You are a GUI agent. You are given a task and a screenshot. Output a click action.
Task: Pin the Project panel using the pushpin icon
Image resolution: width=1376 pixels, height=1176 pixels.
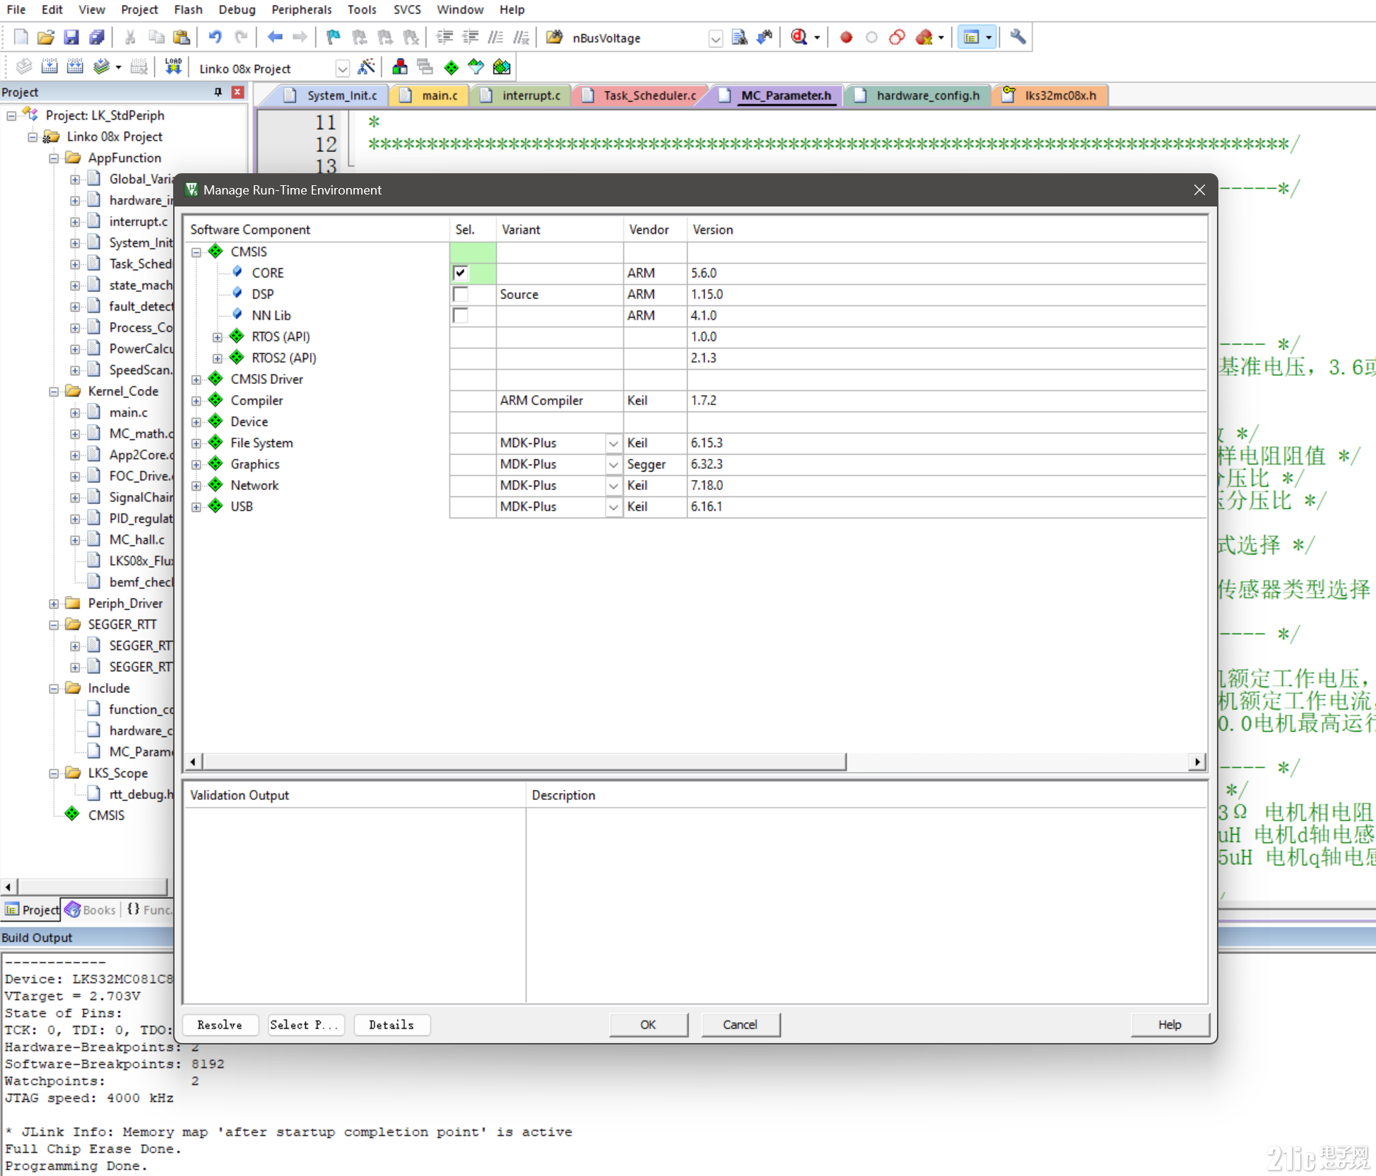coord(218,92)
